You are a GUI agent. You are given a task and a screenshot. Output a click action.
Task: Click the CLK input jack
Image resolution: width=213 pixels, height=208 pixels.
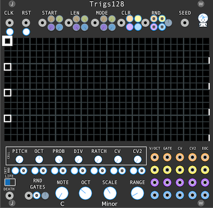(x=9, y=23)
